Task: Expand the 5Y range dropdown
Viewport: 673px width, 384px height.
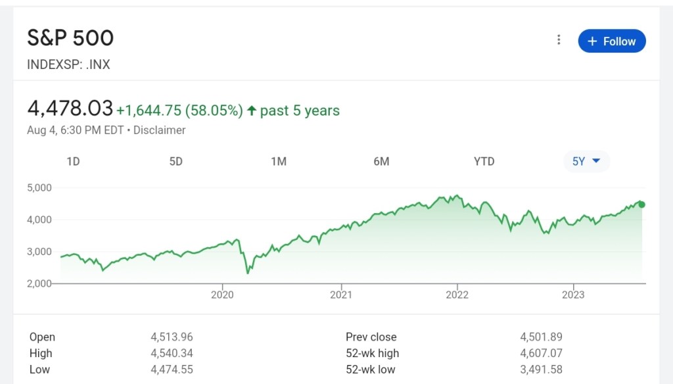Action: pyautogui.click(x=586, y=161)
